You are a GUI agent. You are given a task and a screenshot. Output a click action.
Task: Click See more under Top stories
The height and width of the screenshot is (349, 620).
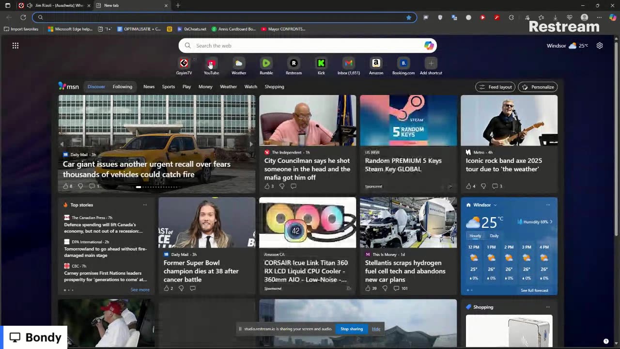click(140, 290)
